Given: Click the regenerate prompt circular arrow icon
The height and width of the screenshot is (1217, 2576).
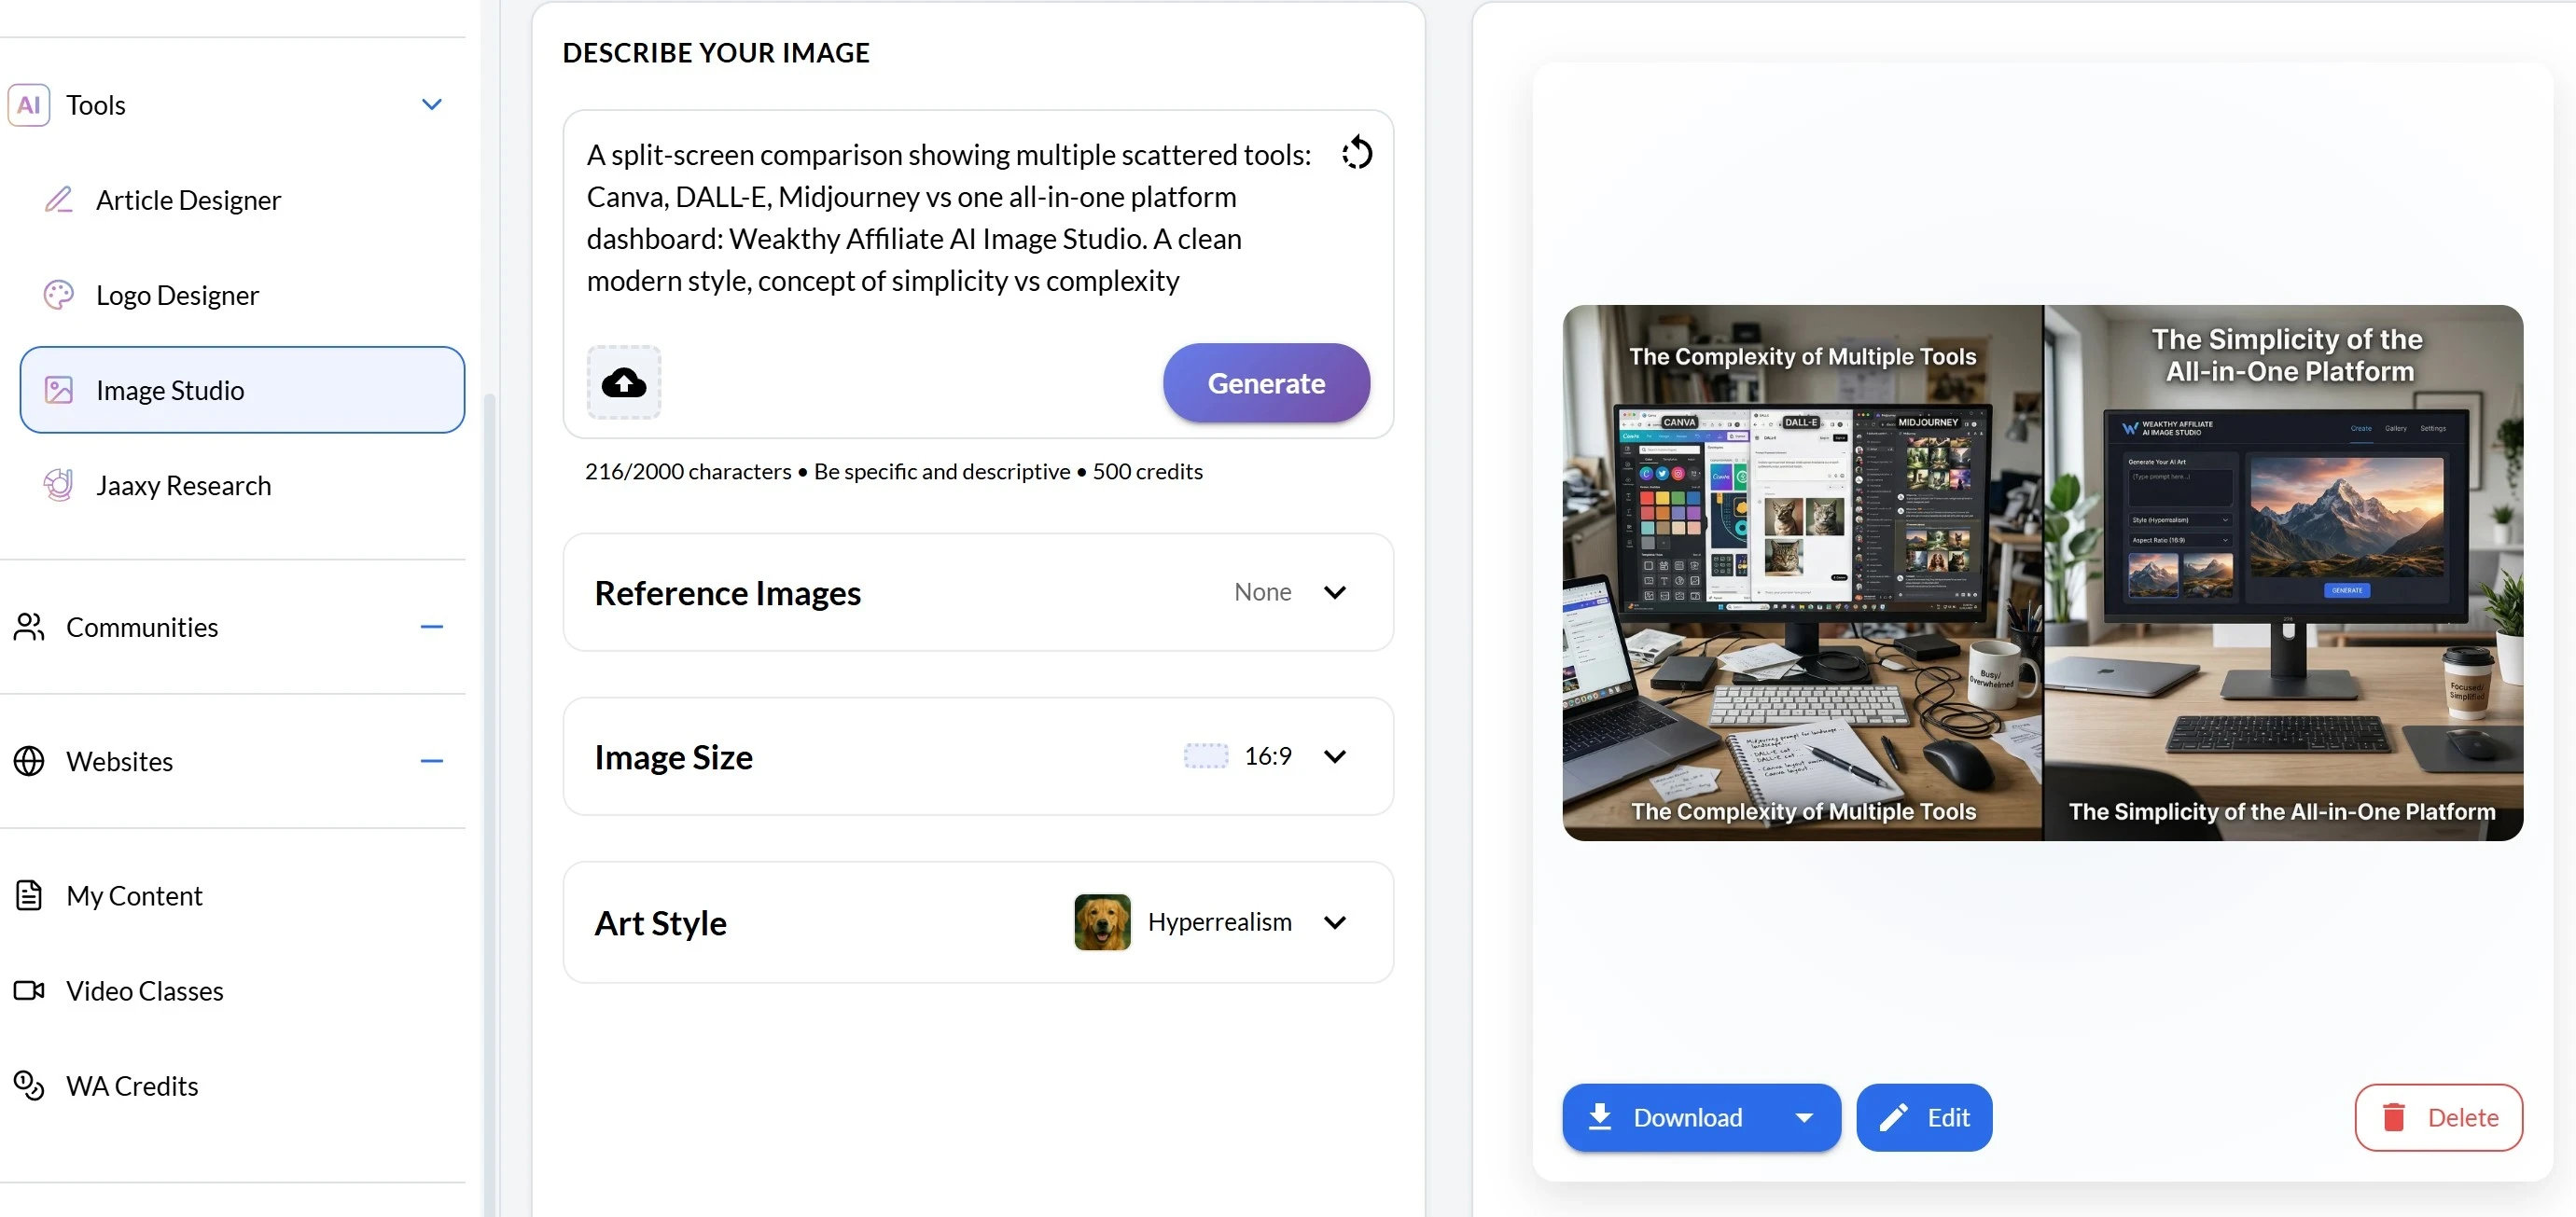Looking at the screenshot, I should tap(1356, 153).
